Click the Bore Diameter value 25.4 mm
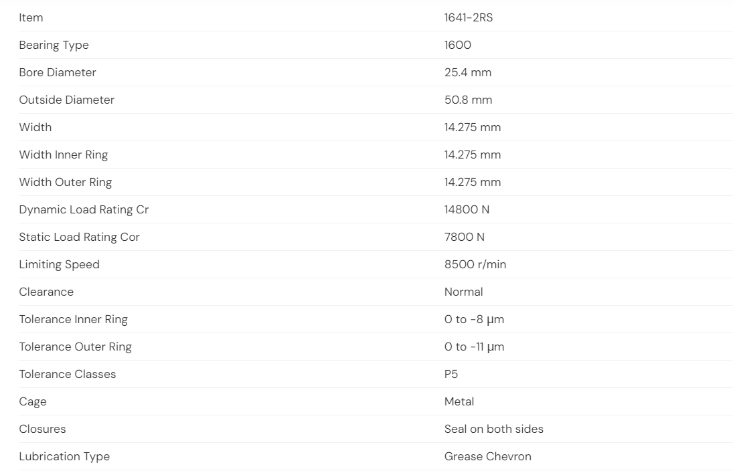733x475 pixels. coord(468,72)
